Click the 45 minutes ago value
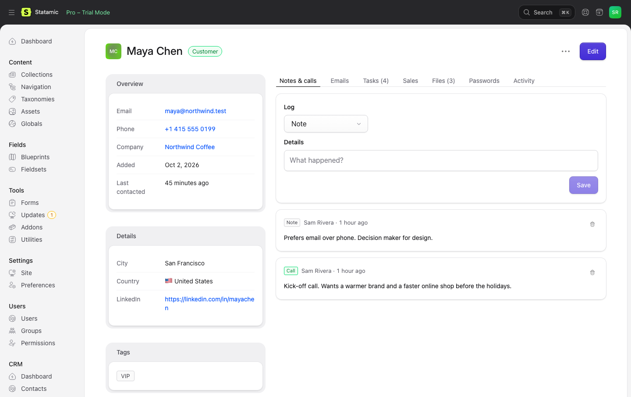This screenshot has width=631, height=397. (x=187, y=183)
